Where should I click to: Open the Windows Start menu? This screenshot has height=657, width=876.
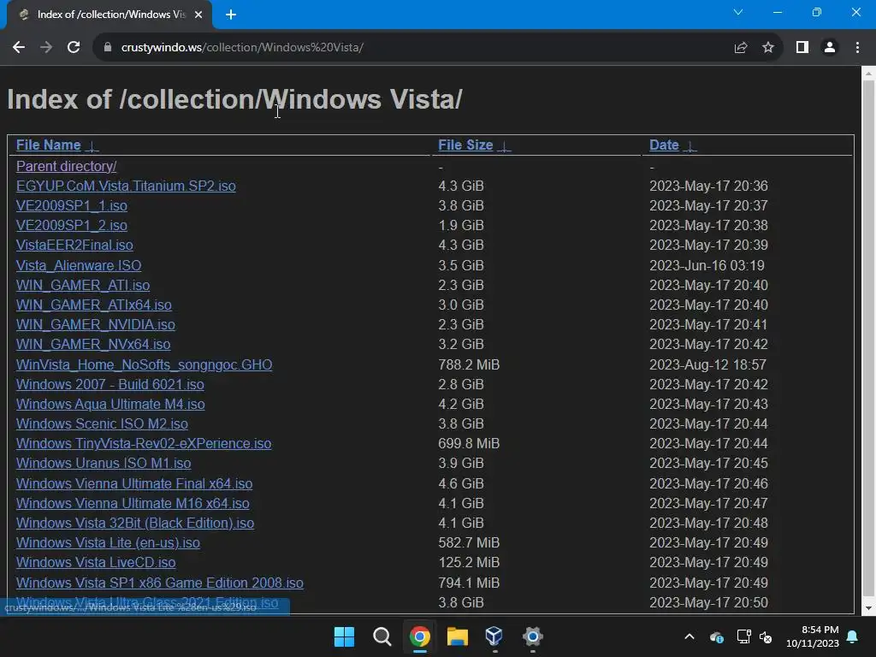click(344, 636)
